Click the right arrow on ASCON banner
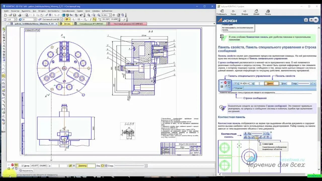 click(x=315, y=20)
